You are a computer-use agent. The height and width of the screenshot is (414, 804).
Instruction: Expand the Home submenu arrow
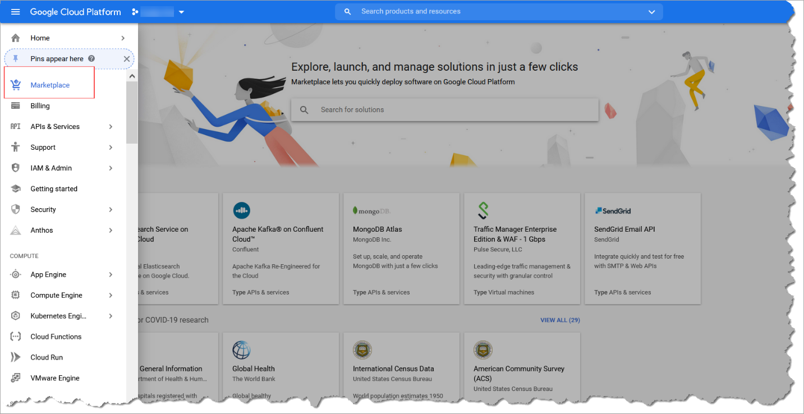(123, 38)
